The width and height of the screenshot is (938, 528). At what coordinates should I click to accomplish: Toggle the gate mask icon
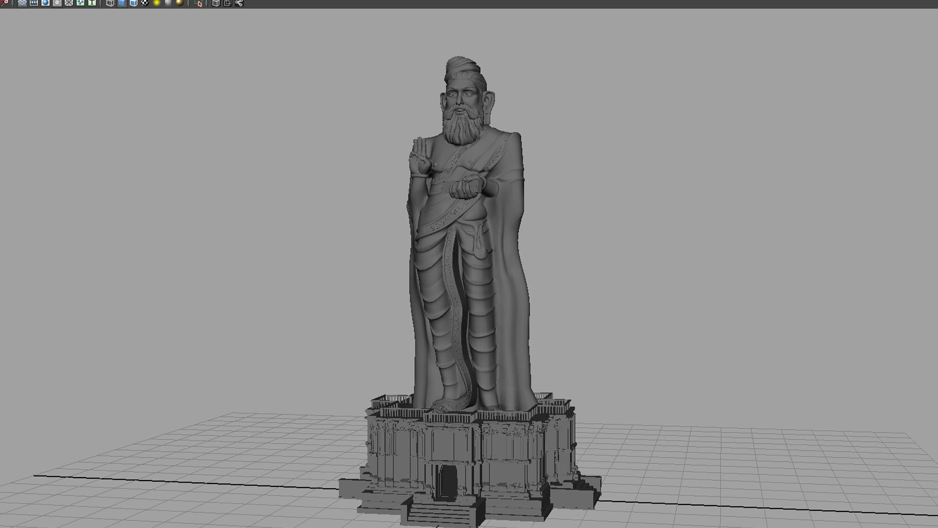tap(57, 3)
